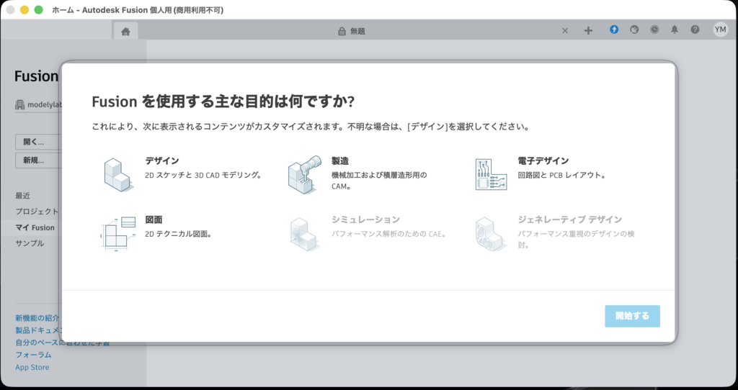Pick the 電子デザイン PCB layout icon
The height and width of the screenshot is (390, 738).
[490, 173]
